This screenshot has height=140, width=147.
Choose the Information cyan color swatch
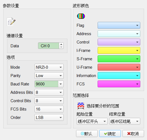(119, 75)
